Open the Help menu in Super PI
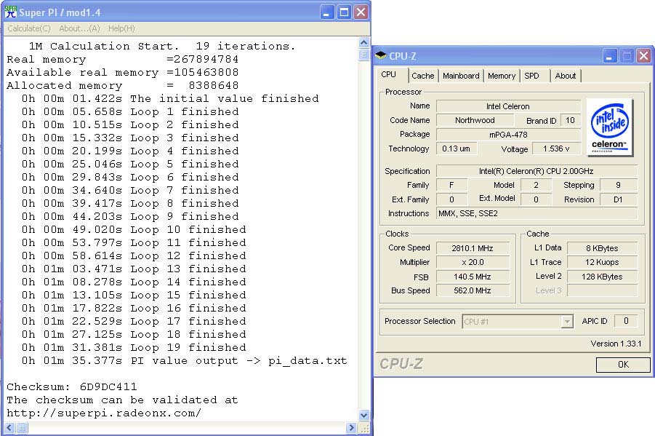Viewport: 655px width, 436px height. coord(121,28)
